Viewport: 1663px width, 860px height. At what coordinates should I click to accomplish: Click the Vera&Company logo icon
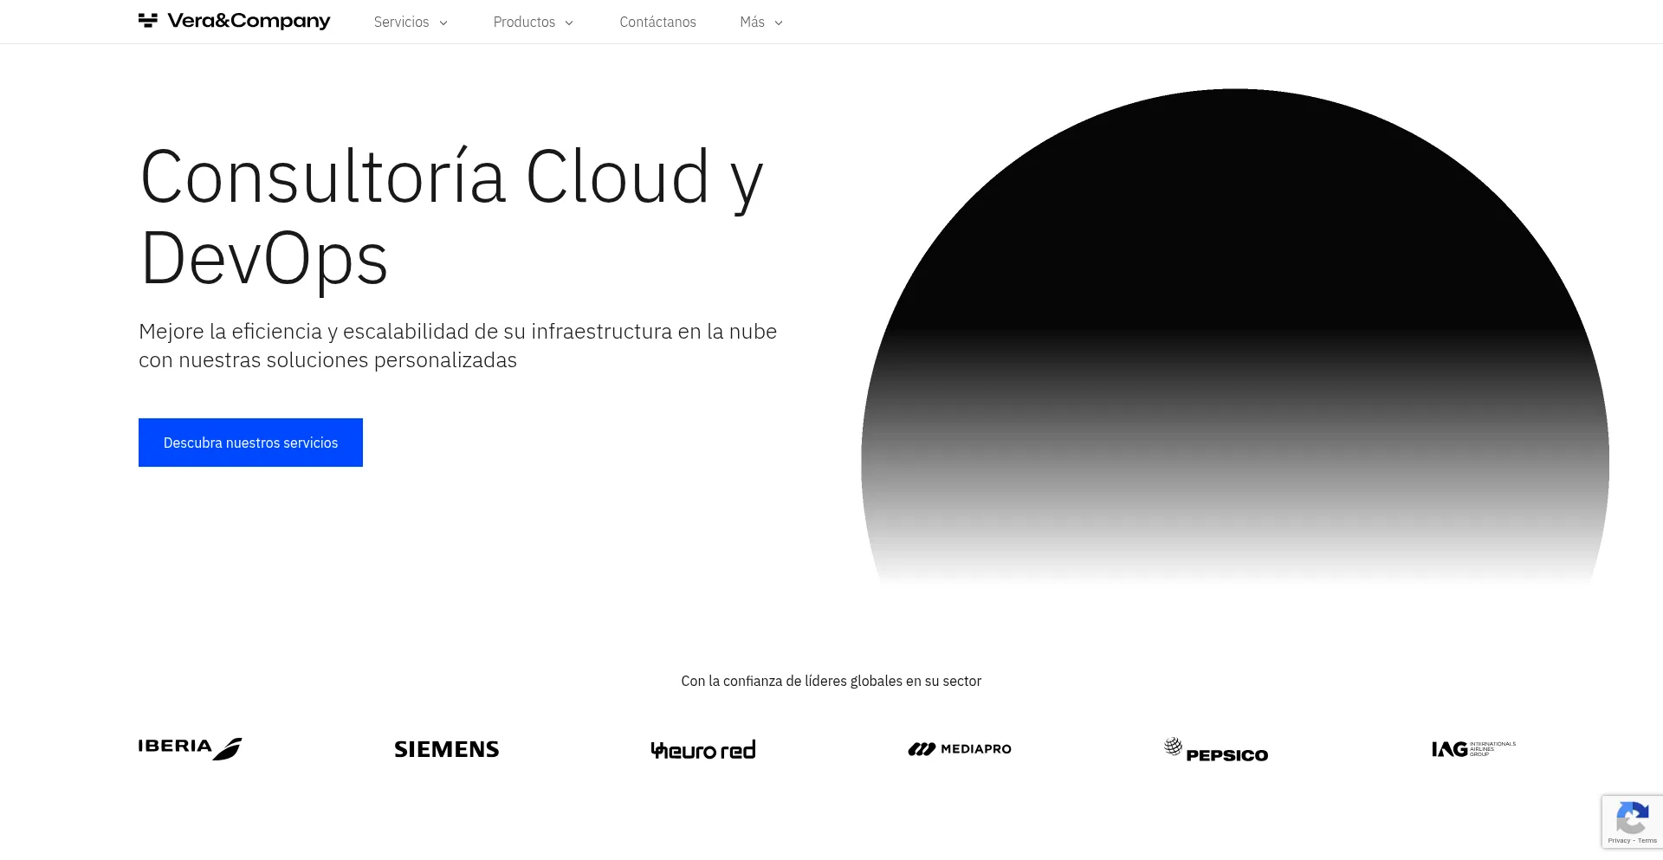point(148,21)
